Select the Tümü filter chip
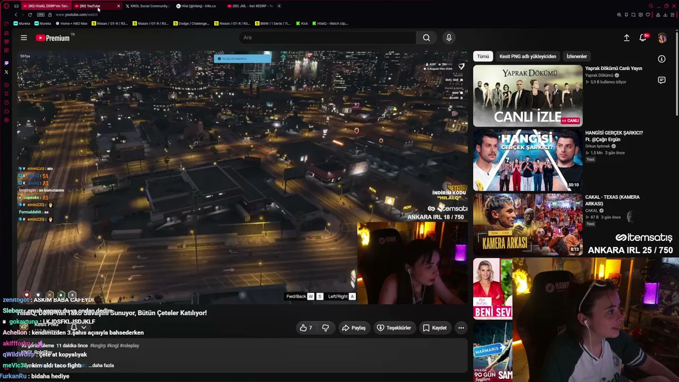The image size is (679, 382). click(483, 56)
